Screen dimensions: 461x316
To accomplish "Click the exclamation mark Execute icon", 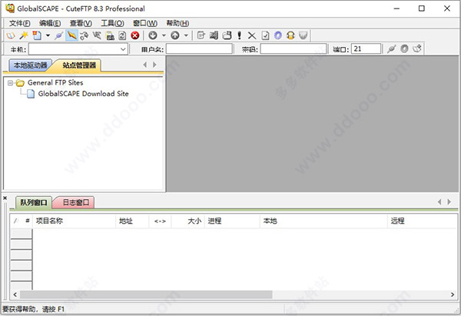I will 239,35.
